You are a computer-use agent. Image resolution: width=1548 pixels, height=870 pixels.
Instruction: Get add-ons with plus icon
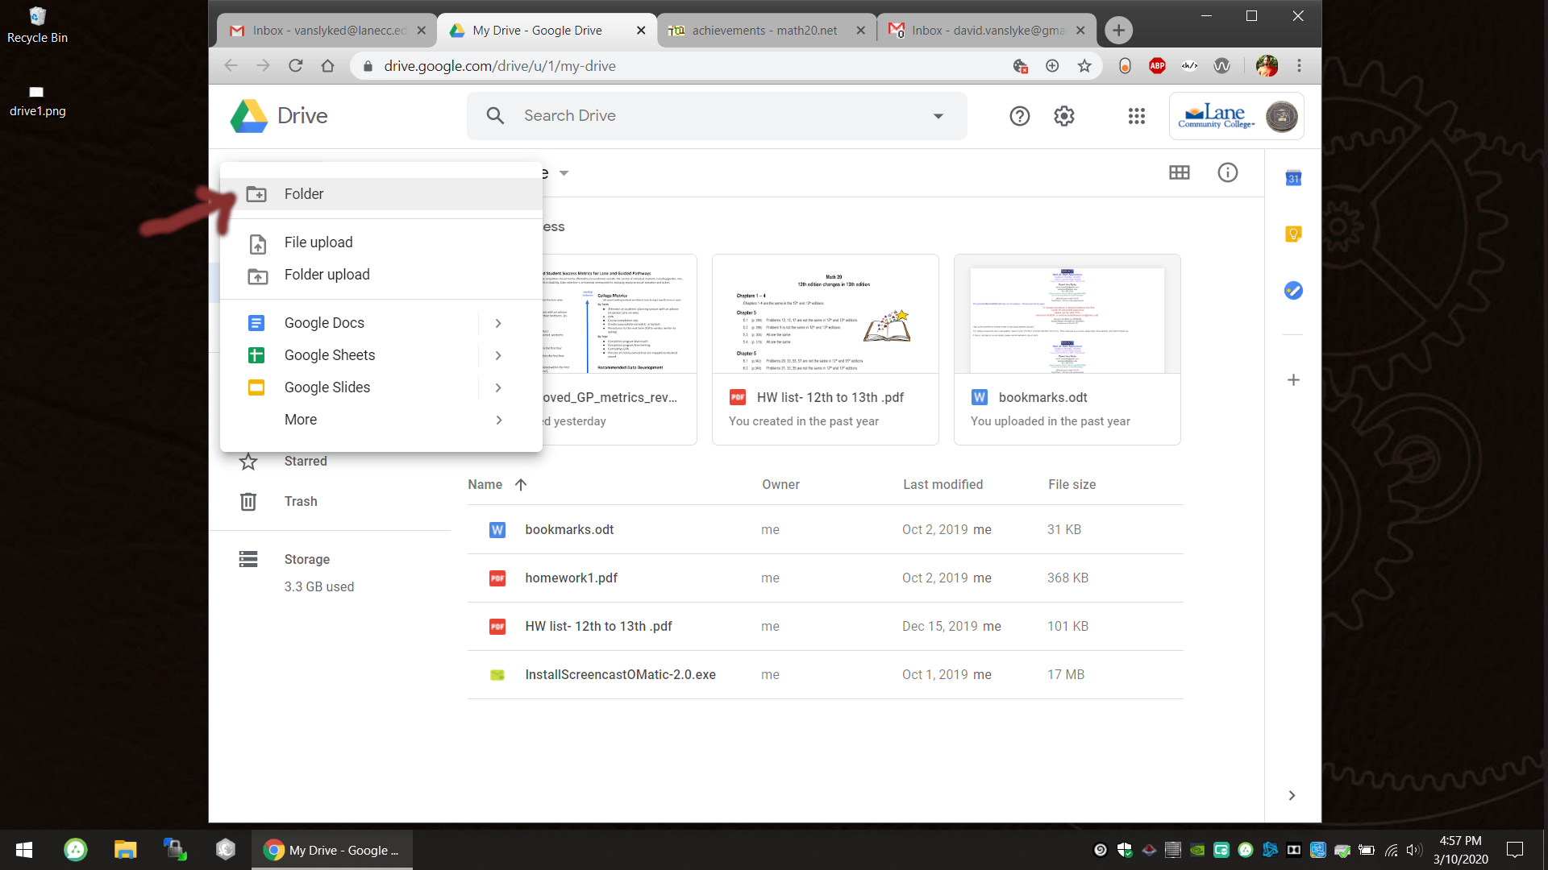coord(1293,380)
